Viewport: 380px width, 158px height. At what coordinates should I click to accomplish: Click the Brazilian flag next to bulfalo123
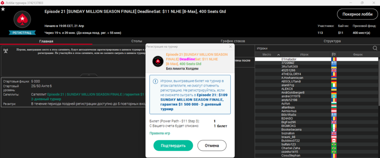[x=334, y=144]
